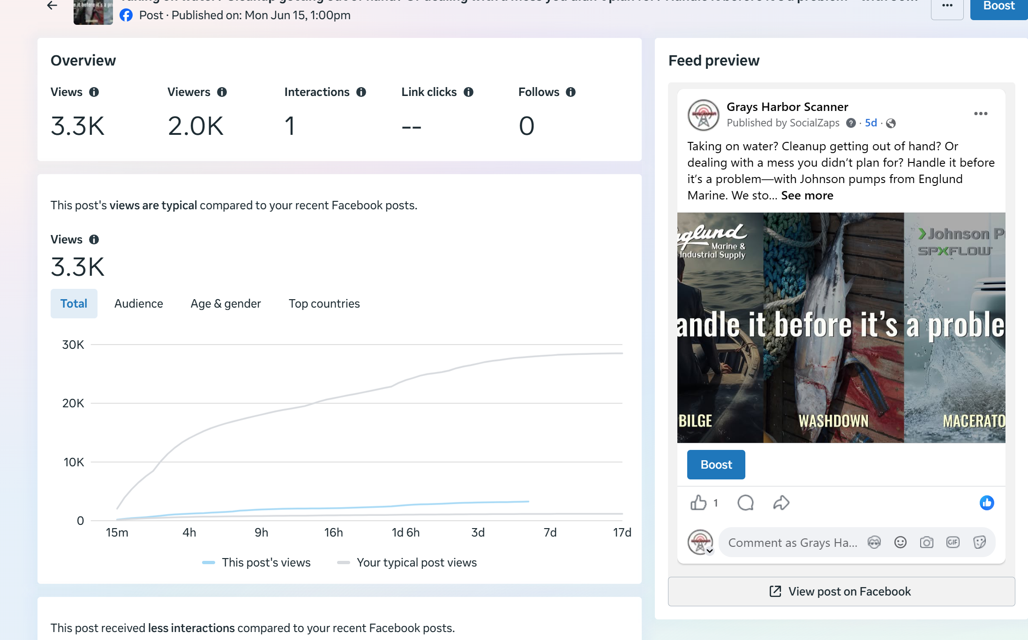Open the post options menu in Feed preview
The height and width of the screenshot is (640, 1028).
[981, 114]
